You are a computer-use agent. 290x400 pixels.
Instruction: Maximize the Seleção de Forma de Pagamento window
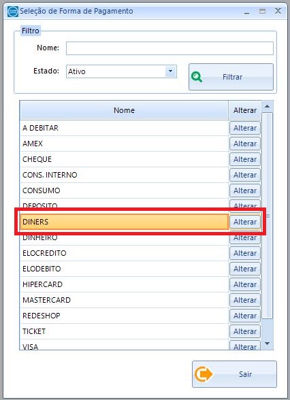tap(262, 11)
